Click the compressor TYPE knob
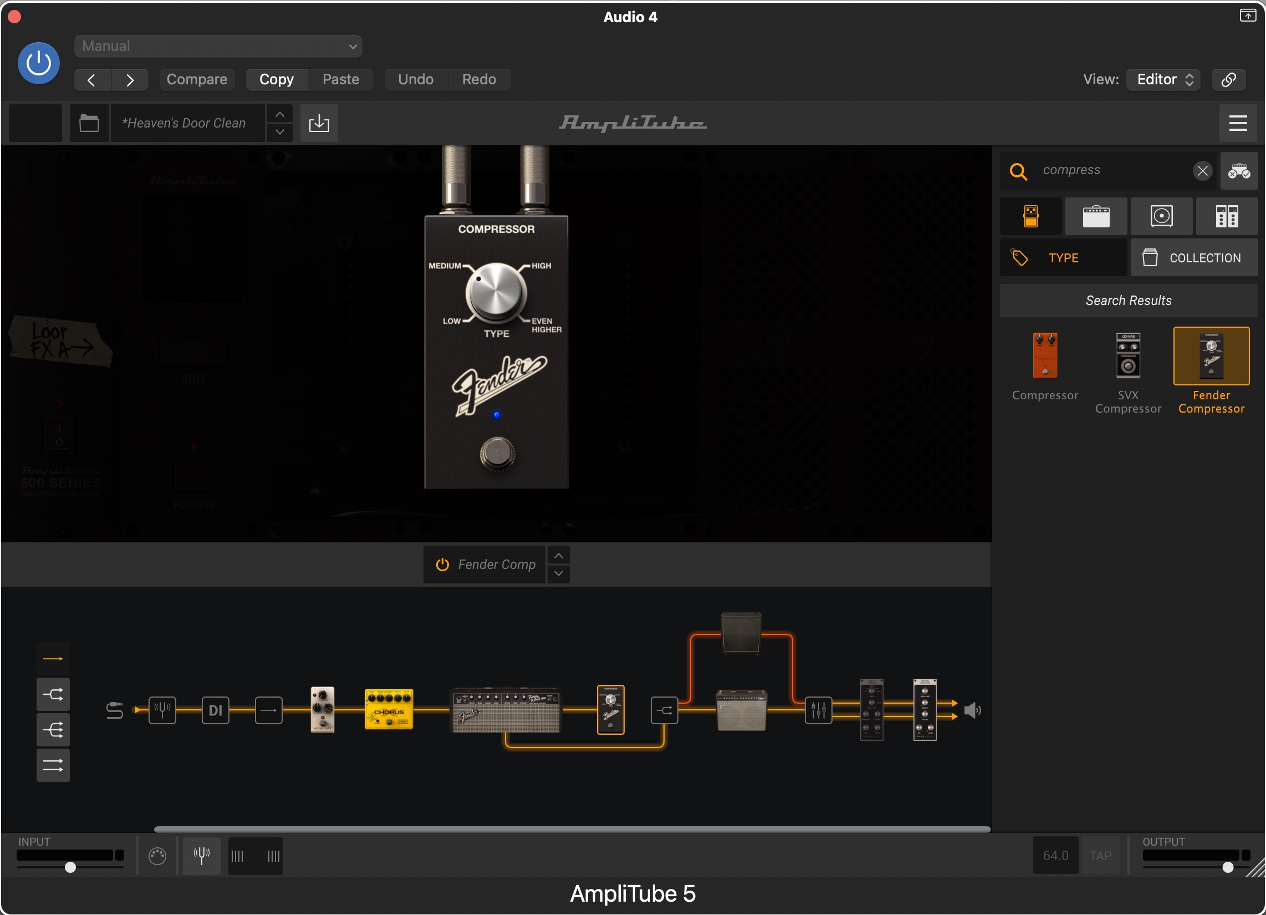Image resolution: width=1266 pixels, height=915 pixels. click(x=496, y=293)
